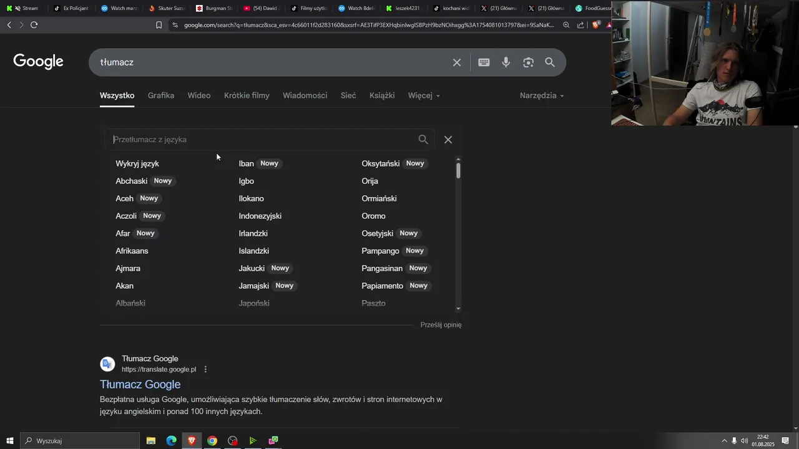Open Microsoft Edge from taskbar
This screenshot has width=799, height=449.
[171, 441]
